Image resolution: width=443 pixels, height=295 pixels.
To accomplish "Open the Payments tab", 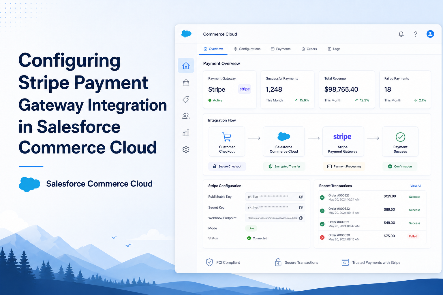I will click(x=281, y=49).
